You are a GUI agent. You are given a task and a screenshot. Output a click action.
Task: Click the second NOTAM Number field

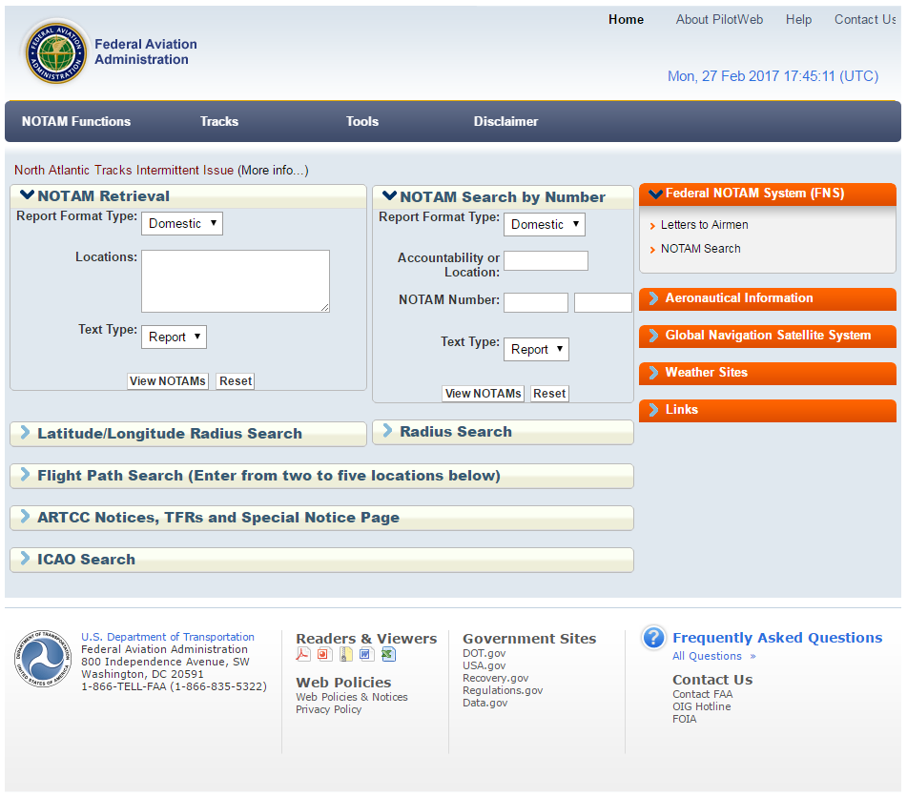click(603, 302)
